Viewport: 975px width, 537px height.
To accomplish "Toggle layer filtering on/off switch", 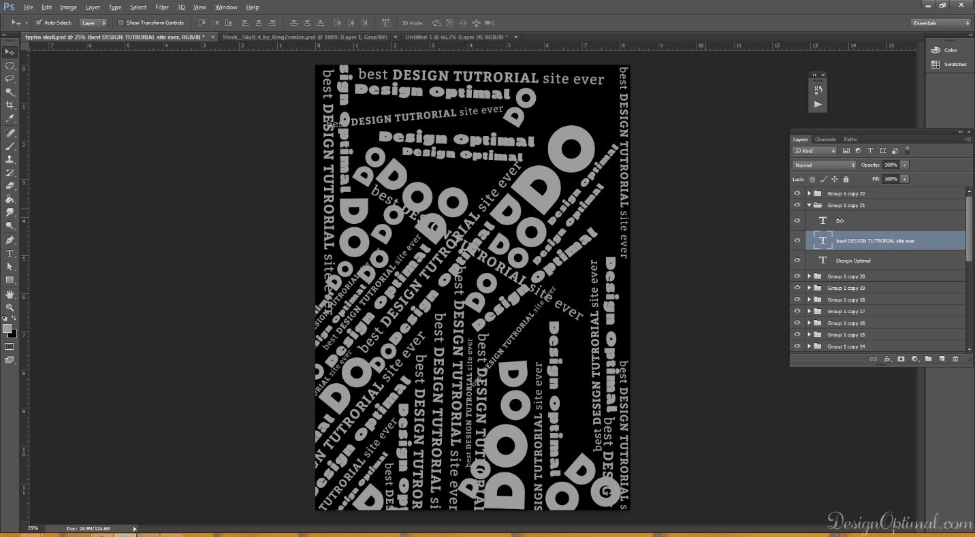I will [x=908, y=150].
